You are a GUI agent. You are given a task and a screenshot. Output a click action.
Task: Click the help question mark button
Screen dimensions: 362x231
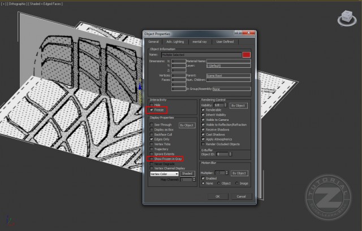(x=239, y=33)
